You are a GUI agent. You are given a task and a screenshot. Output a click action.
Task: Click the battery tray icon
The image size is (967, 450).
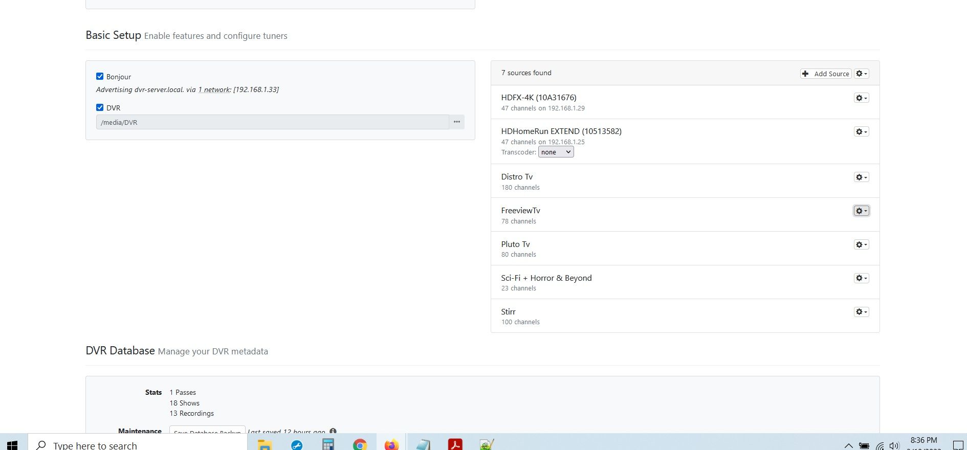tap(864, 445)
